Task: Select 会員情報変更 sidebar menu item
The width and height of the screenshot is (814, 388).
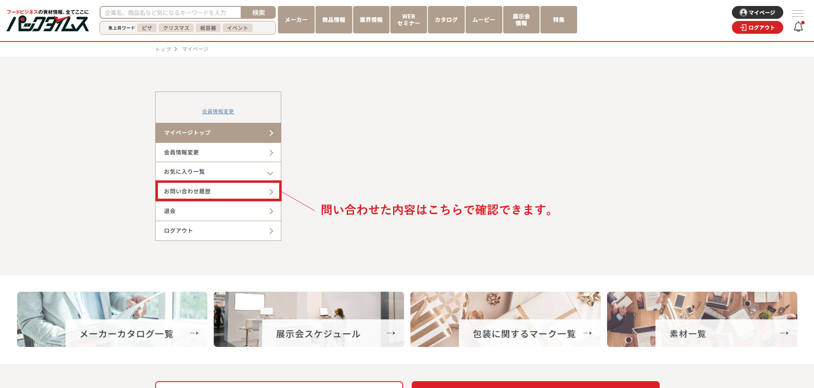Action: [x=218, y=153]
